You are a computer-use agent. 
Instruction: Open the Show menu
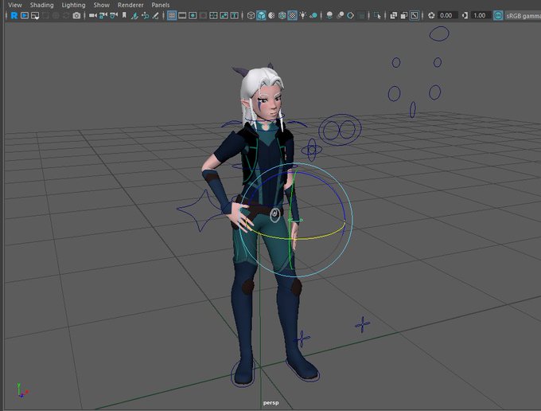pyautogui.click(x=102, y=5)
